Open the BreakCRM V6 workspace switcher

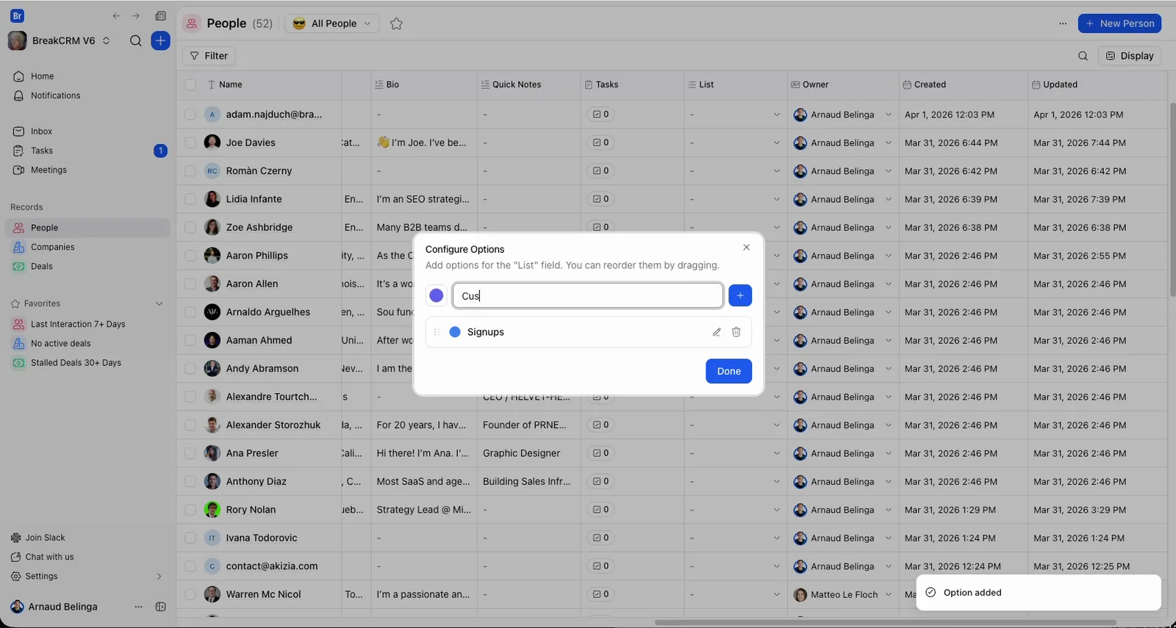[x=60, y=41]
